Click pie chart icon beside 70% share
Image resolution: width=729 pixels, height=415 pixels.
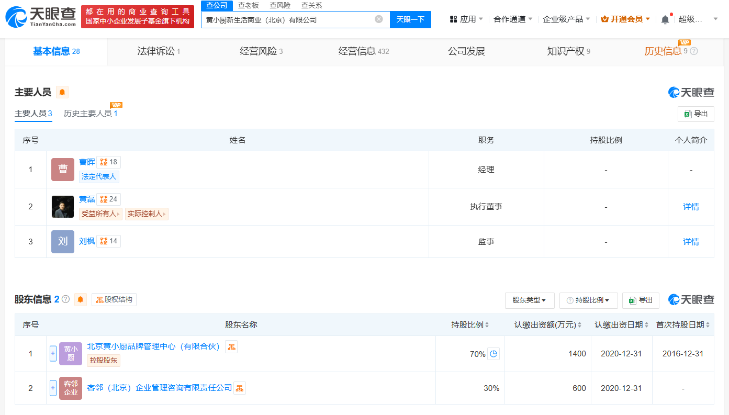494,354
